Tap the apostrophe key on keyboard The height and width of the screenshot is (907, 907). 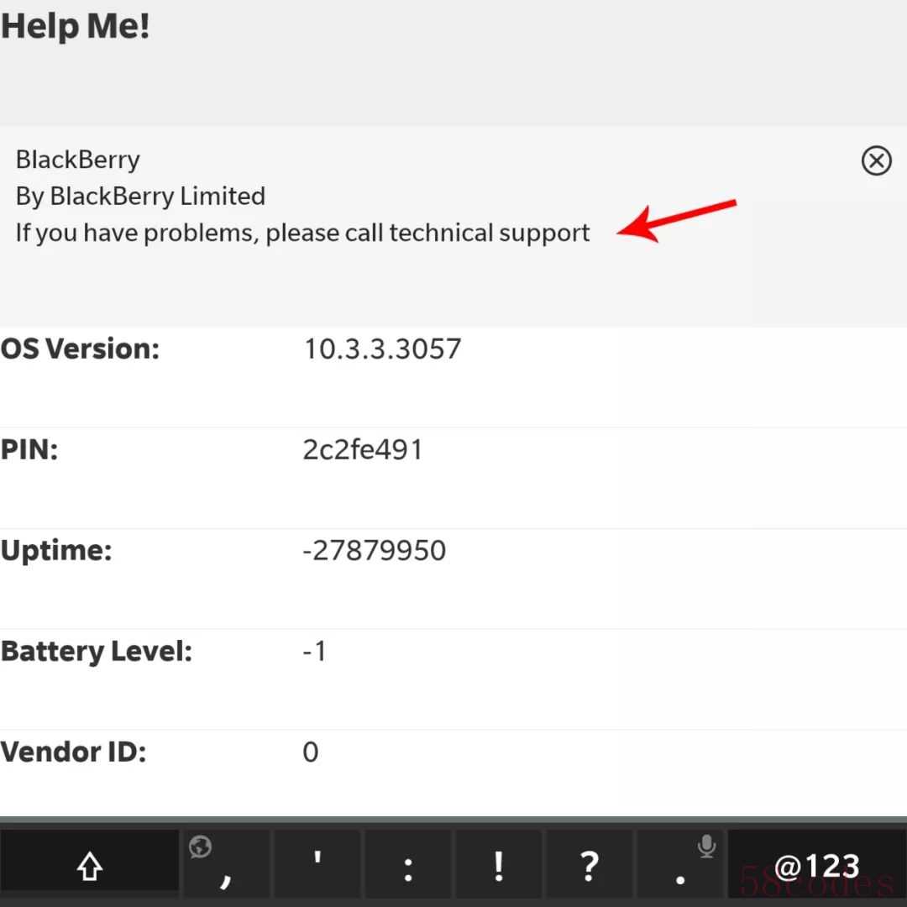coord(317,866)
